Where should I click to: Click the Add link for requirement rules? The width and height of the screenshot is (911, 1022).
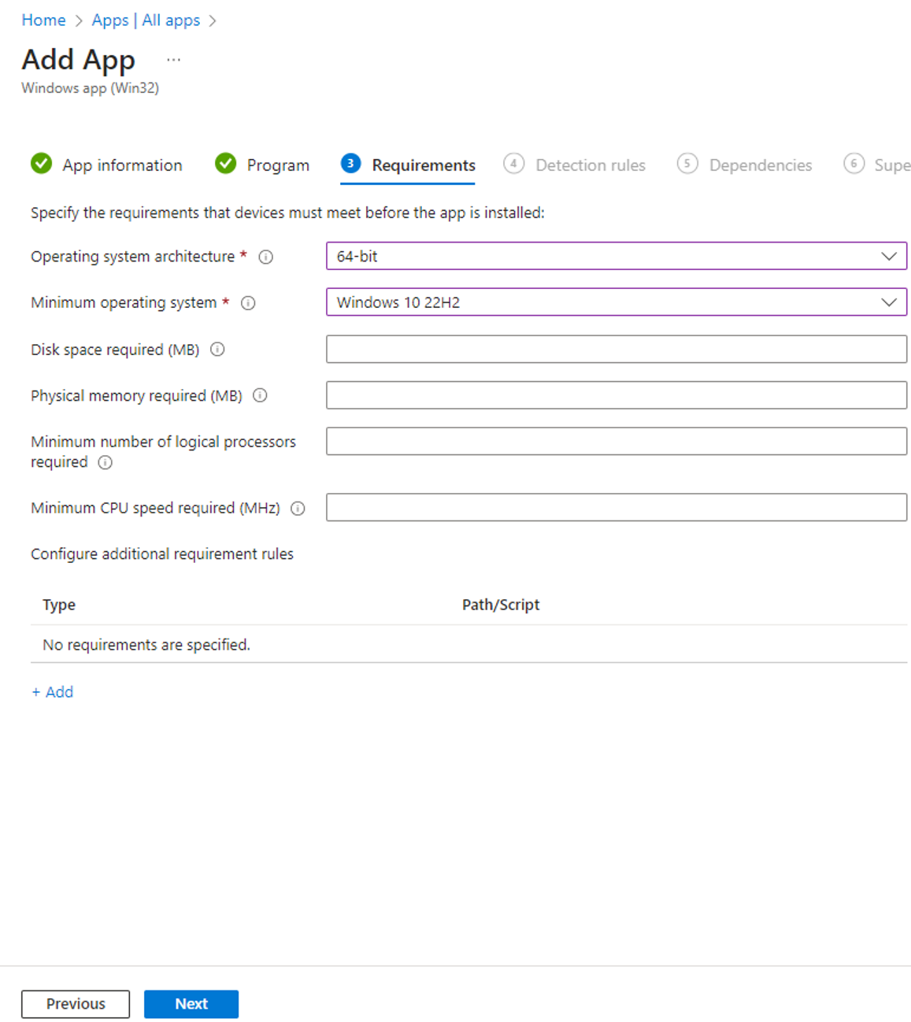pyautogui.click(x=52, y=691)
